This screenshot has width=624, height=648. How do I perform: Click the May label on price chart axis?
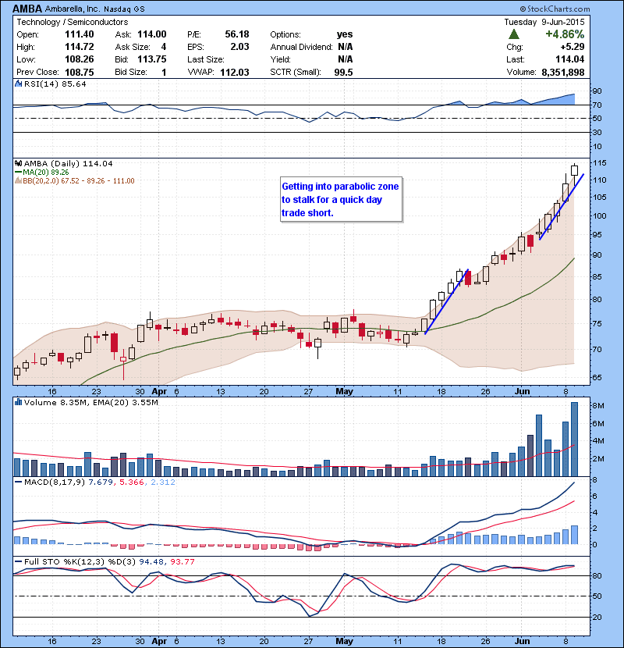[x=344, y=391]
